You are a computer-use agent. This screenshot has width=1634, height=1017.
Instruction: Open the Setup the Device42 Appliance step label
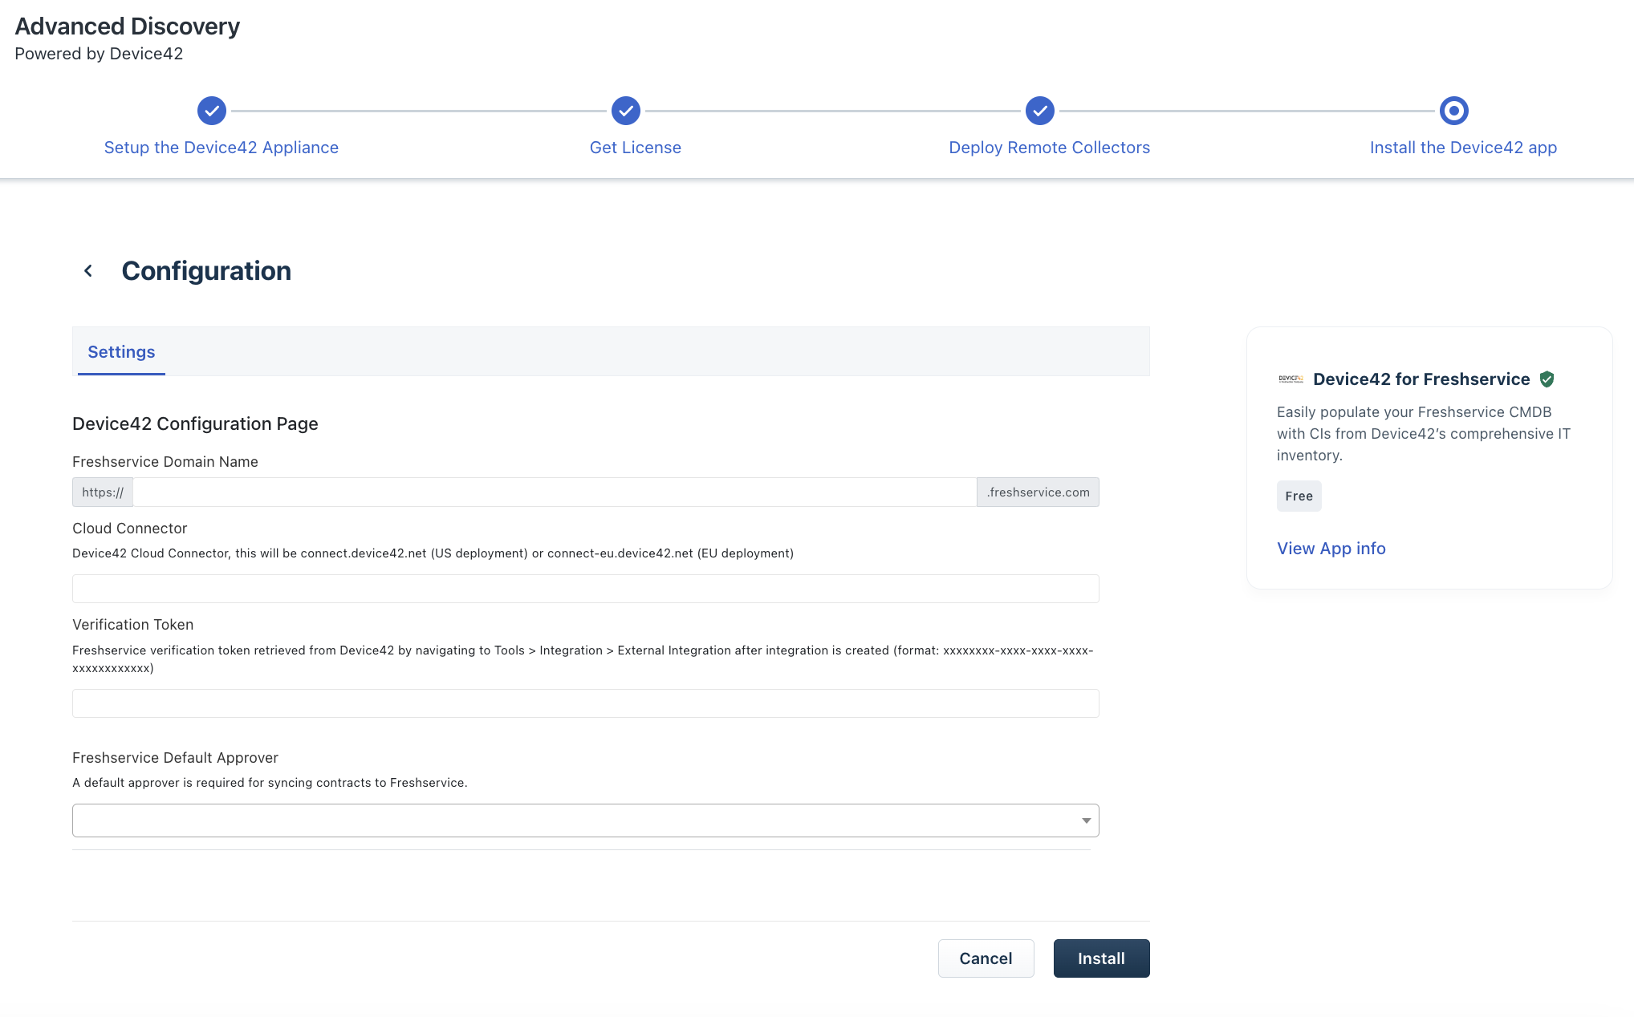tap(221, 148)
